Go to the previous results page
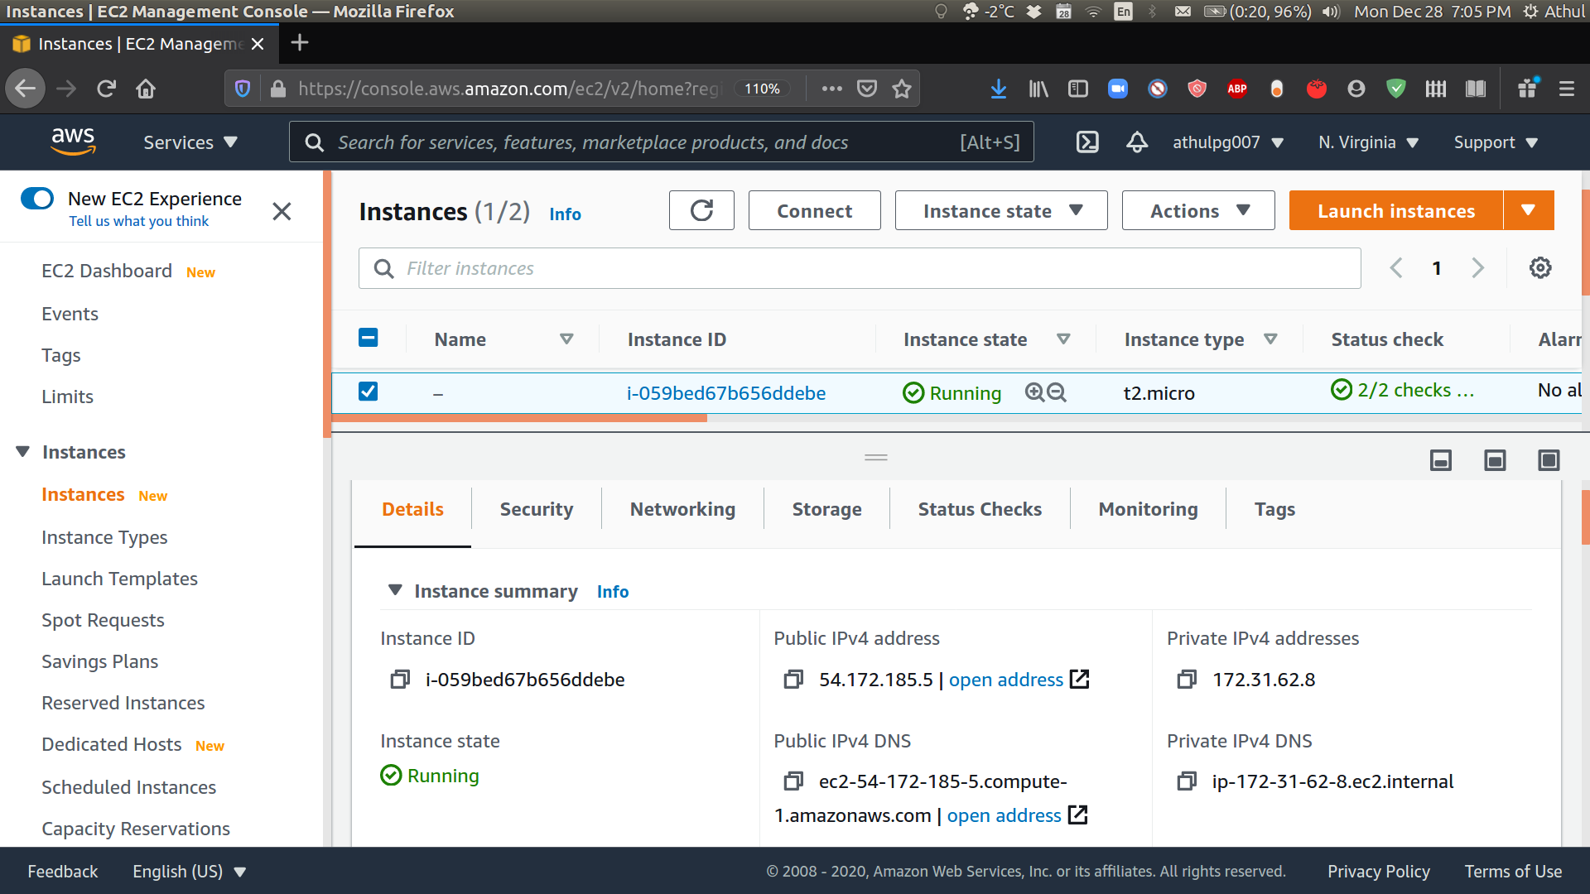 pyautogui.click(x=1396, y=268)
